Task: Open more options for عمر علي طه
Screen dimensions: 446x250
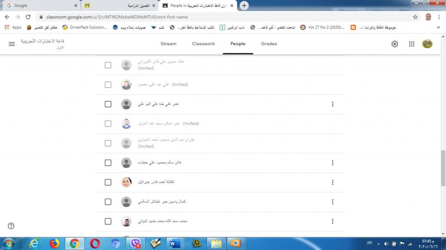Action: click(x=332, y=104)
